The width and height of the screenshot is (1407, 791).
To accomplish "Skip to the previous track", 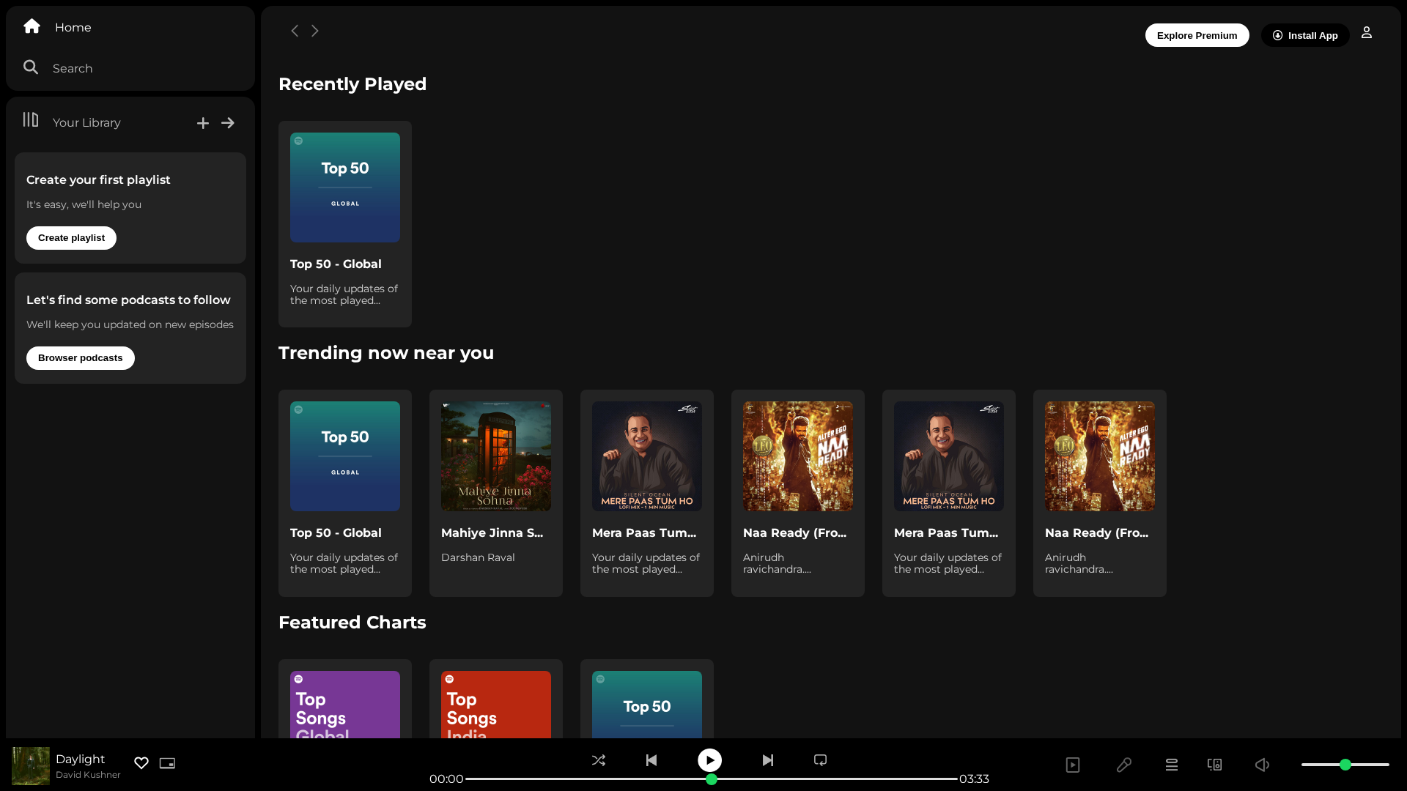I will pyautogui.click(x=651, y=760).
